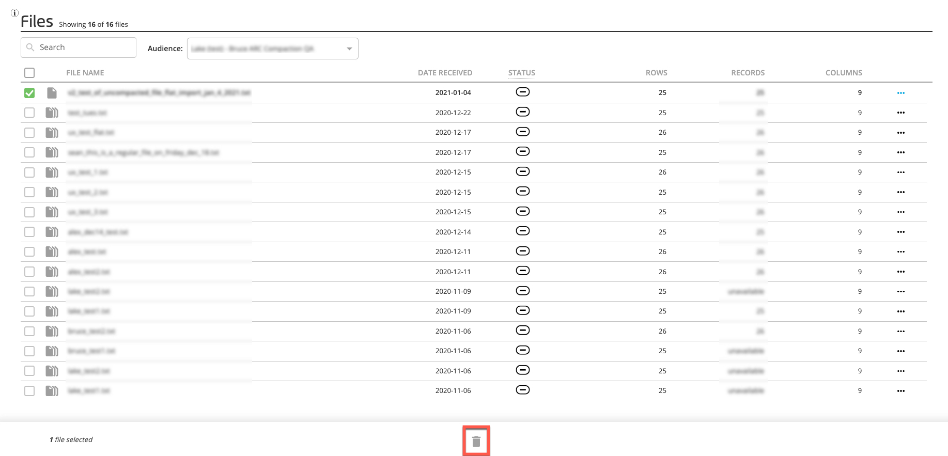Check the 2020-11-06 file with 26 rows
This screenshot has width=948, height=456.
tap(29, 331)
